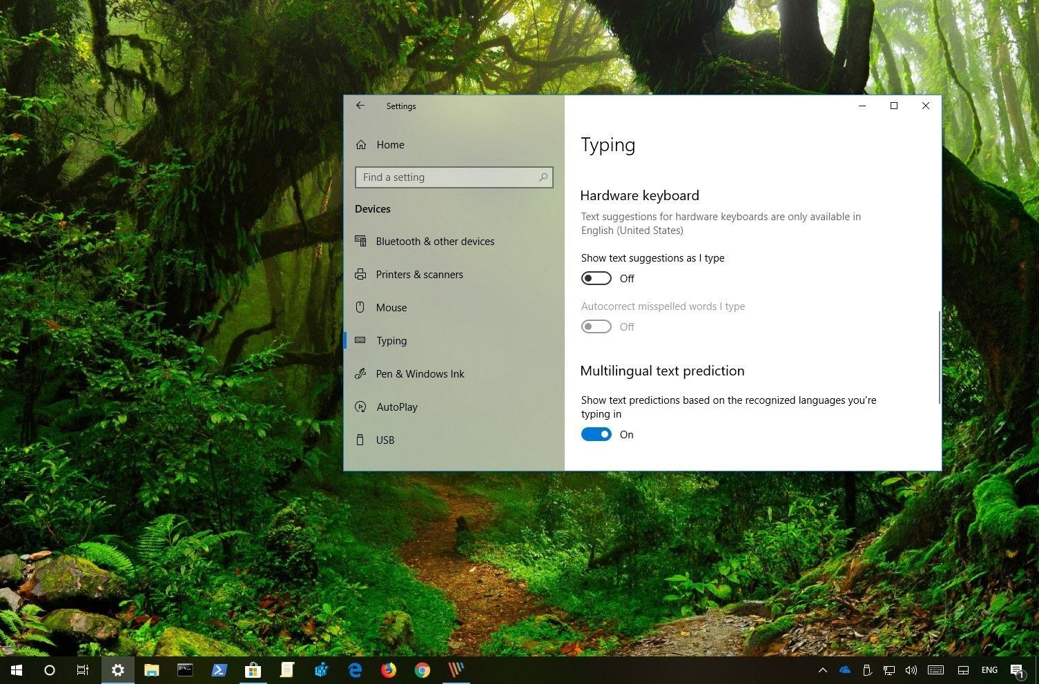The width and height of the screenshot is (1039, 684).
Task: Click the Settings gear taskbar icon
Action: coord(118,670)
